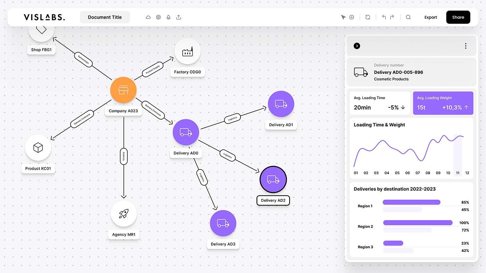The width and height of the screenshot is (486, 273).
Task: Select the Factory ODG0 node icon
Action: tap(187, 51)
